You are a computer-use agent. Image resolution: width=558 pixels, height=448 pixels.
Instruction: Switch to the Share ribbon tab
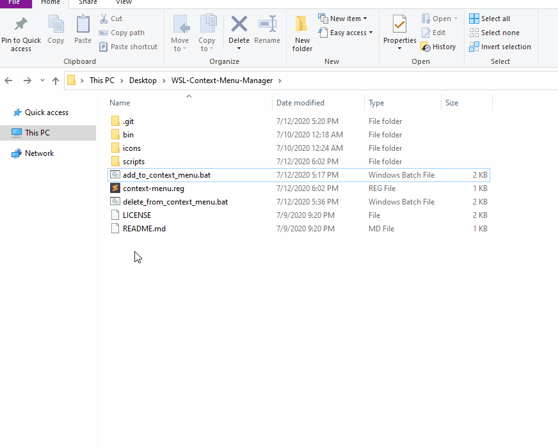88,3
